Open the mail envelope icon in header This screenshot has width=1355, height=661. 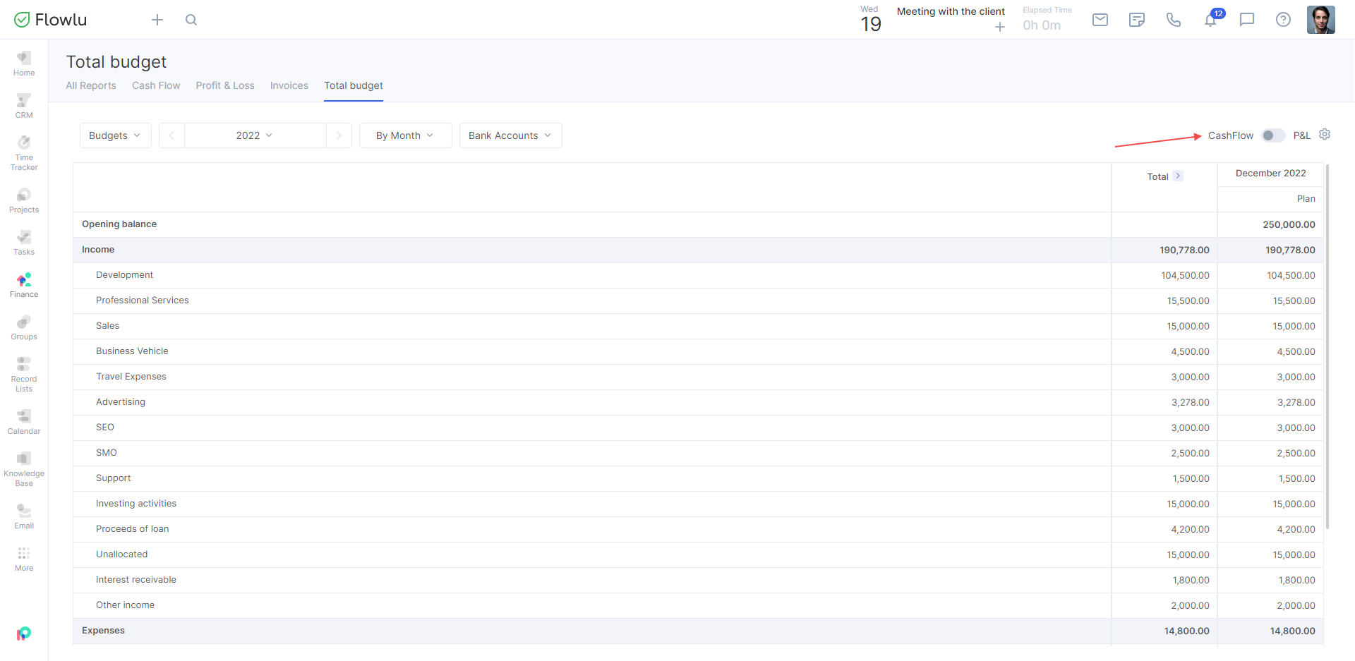pyautogui.click(x=1100, y=20)
